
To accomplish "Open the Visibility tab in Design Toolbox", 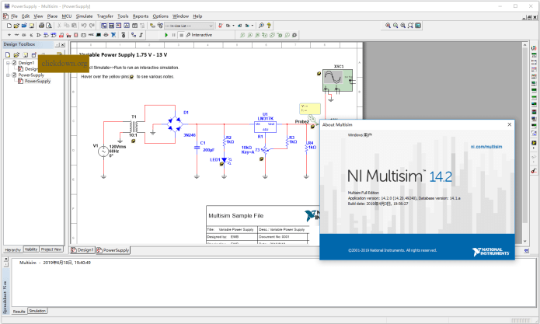I will pyautogui.click(x=31, y=249).
